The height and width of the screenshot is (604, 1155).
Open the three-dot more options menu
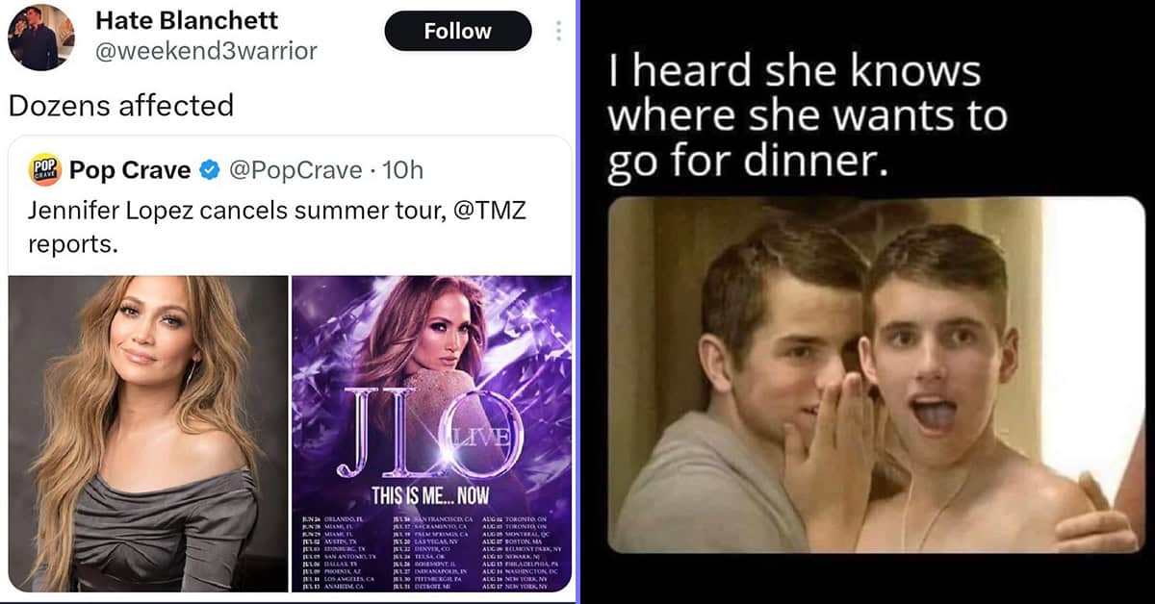558,32
